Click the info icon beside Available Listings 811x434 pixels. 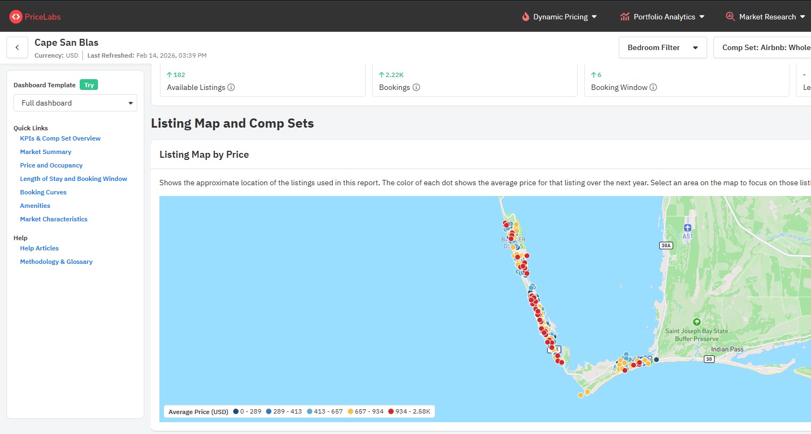coord(231,87)
